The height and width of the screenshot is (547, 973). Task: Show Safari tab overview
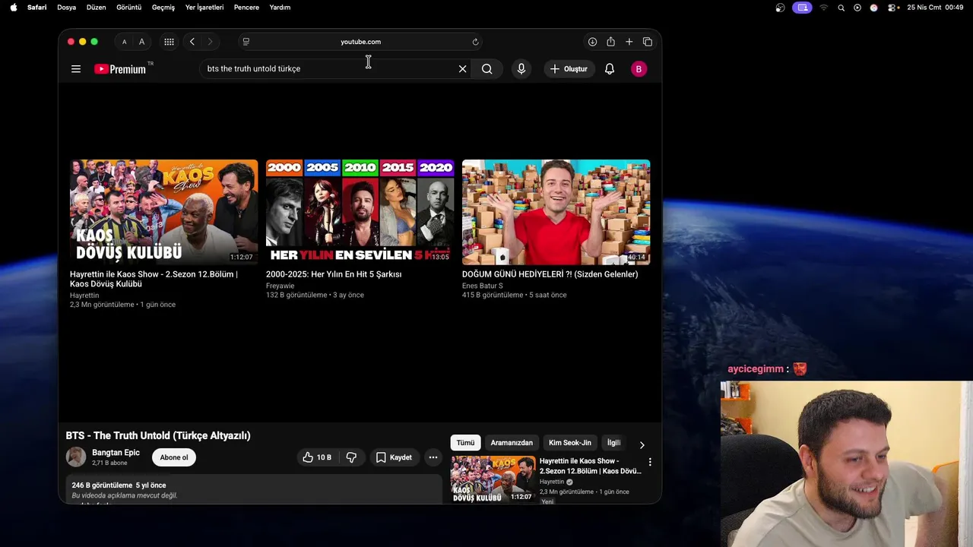coord(648,42)
